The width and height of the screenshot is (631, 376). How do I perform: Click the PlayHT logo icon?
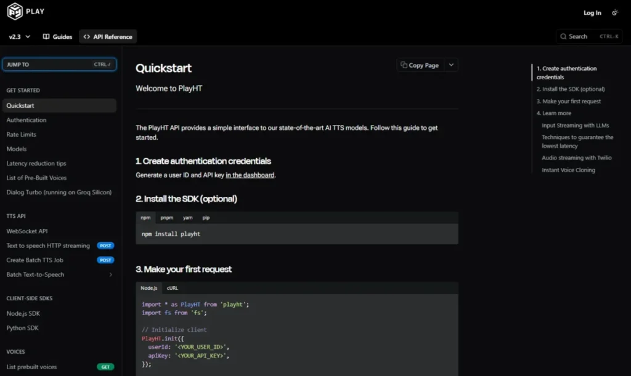coord(15,11)
